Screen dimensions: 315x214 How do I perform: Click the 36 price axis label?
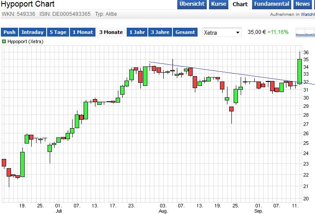pos(306,52)
